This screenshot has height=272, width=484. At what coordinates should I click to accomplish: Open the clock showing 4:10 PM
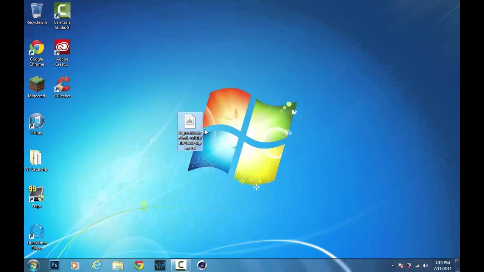click(442, 266)
